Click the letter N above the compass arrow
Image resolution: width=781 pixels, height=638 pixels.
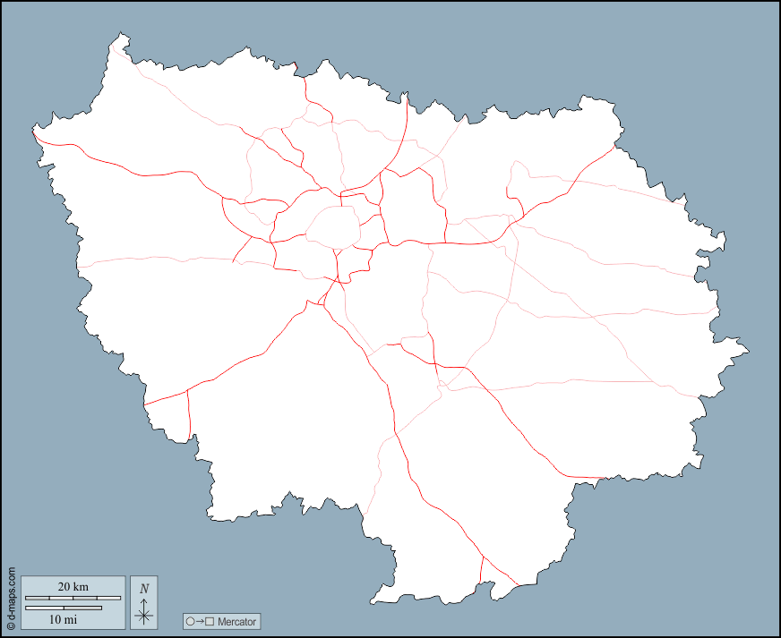143,589
